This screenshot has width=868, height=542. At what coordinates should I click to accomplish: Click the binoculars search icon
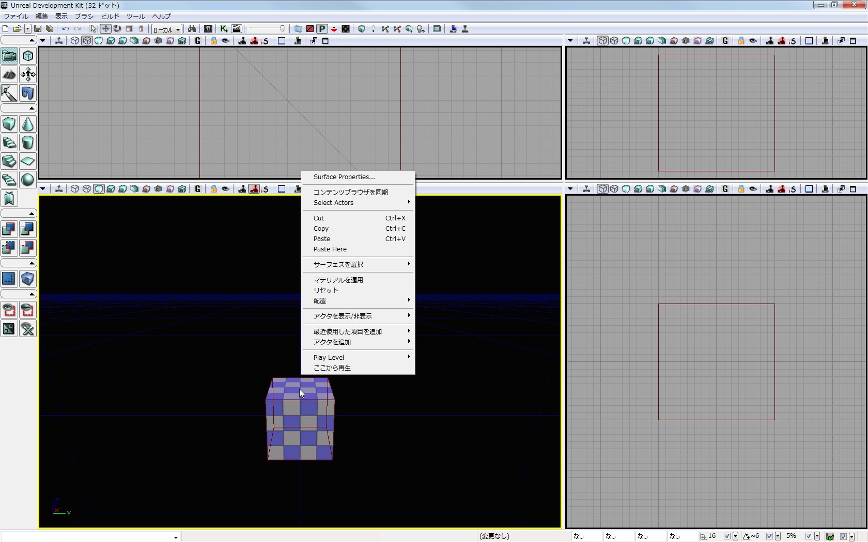(192, 29)
